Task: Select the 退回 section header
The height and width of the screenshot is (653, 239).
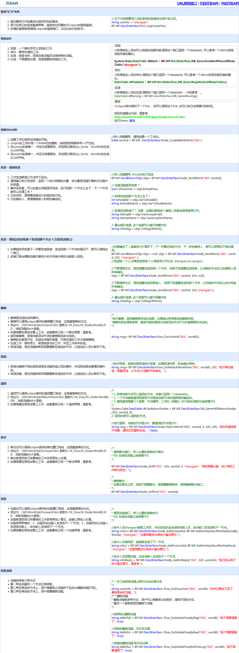Action: click(119, 384)
